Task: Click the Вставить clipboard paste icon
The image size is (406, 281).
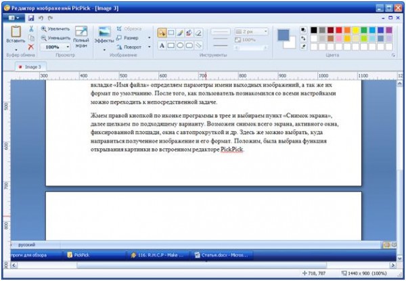Action: click(16, 32)
